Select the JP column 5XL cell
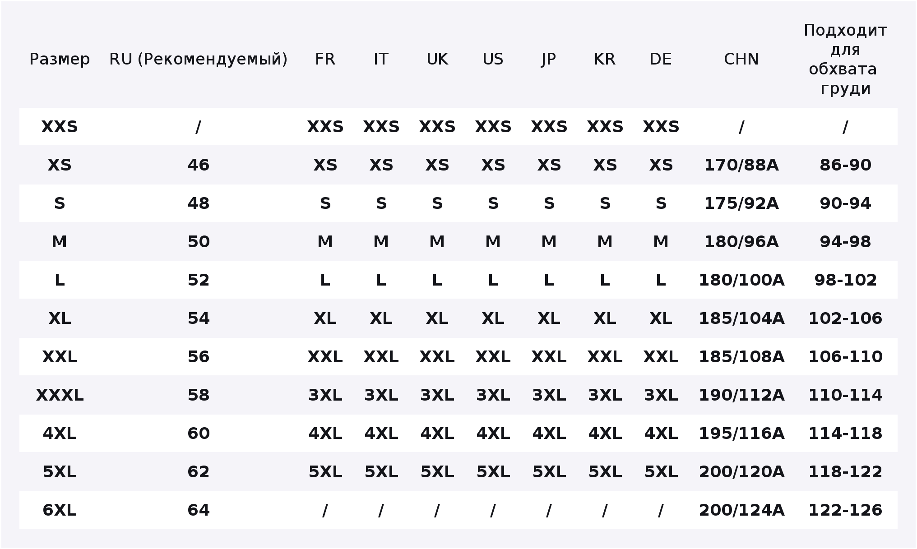 [549, 472]
